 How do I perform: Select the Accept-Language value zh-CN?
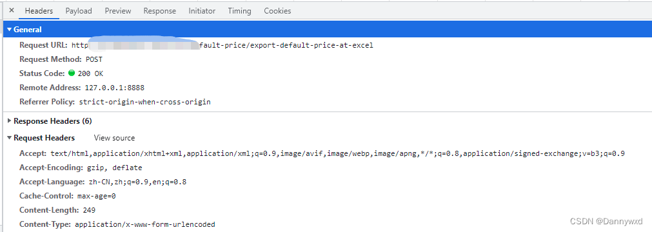click(137, 182)
